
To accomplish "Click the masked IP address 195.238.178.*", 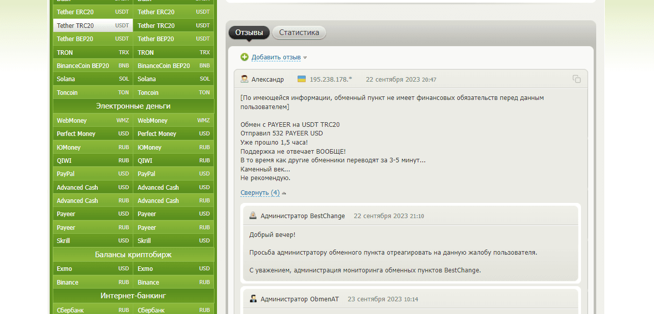I will tap(331, 79).
